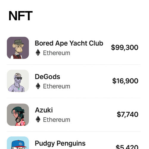149x149 pixels.
Task: Click Ethereum label under Azuki
Action: [x=57, y=120]
